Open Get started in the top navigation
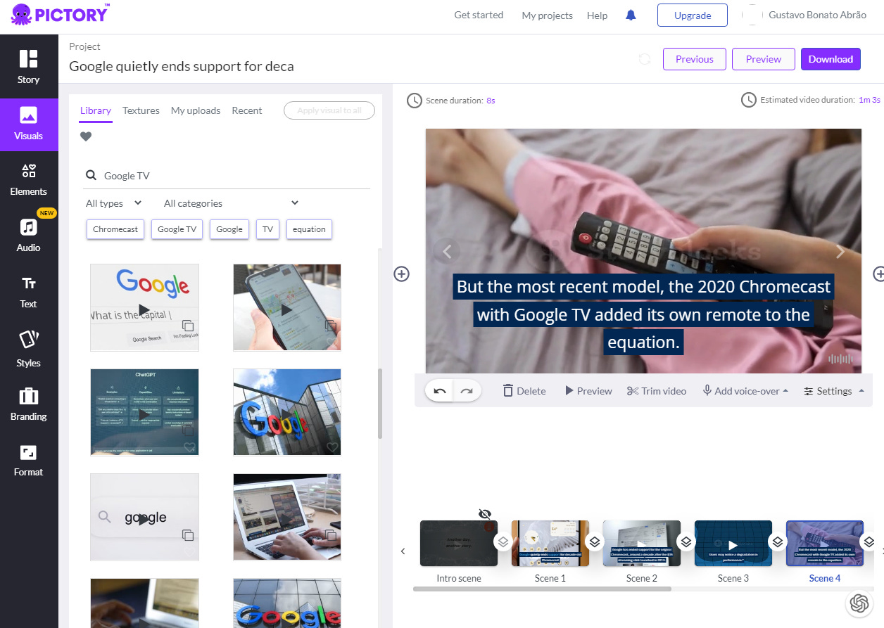The width and height of the screenshot is (884, 628). (479, 15)
